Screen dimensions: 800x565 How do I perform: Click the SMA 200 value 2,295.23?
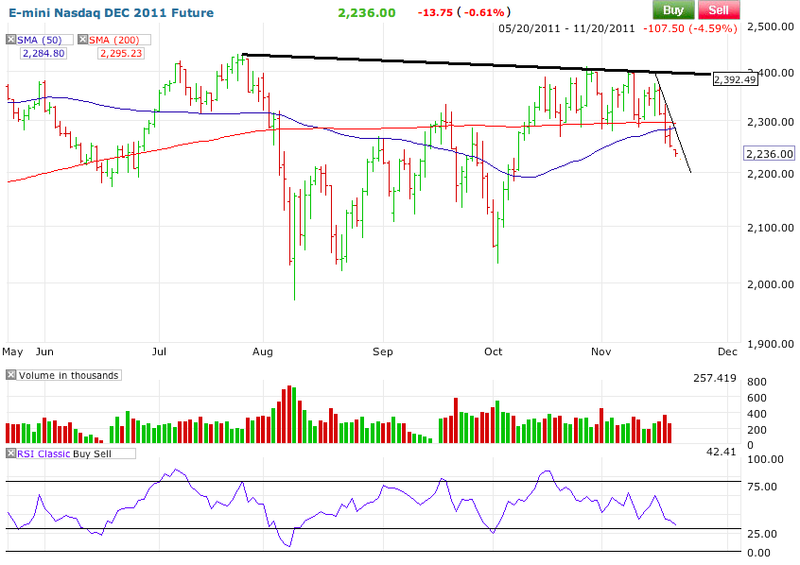[x=121, y=53]
